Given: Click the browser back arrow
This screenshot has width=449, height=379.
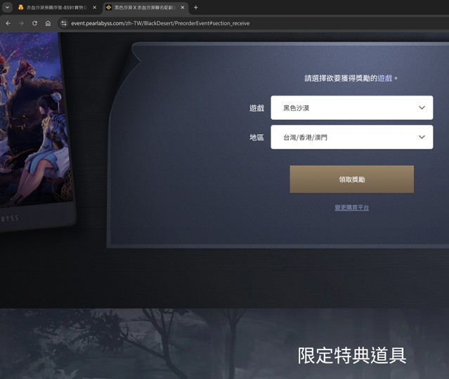Looking at the screenshot, I should pyautogui.click(x=8, y=23).
